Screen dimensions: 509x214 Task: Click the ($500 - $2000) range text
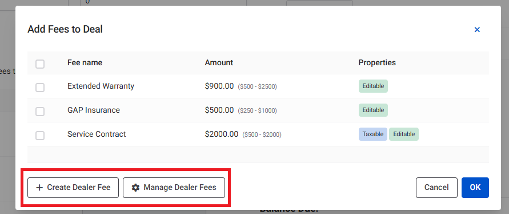pos(262,134)
